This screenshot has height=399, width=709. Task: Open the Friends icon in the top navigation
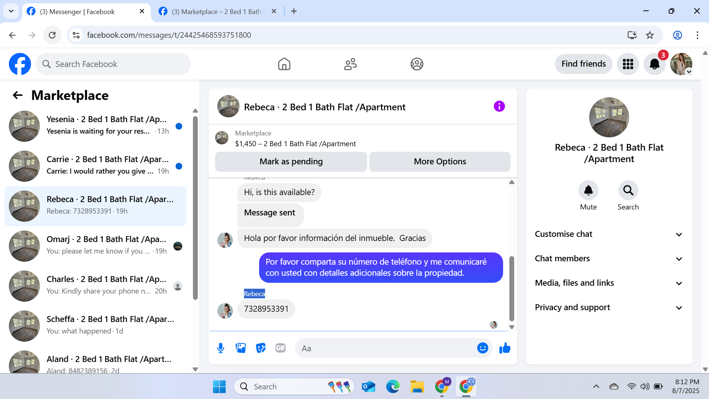[x=350, y=64]
